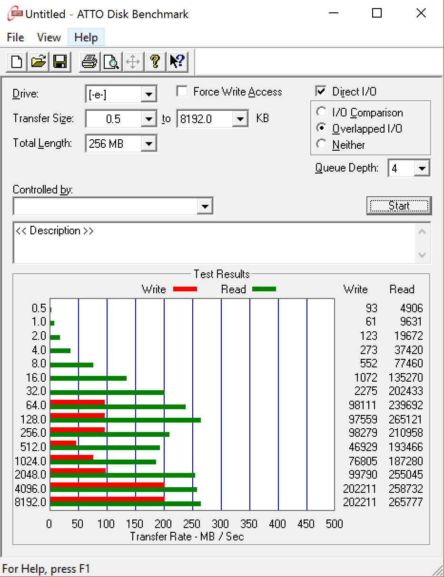
Task: Select the I/O Comparison radio button
Action: pos(322,113)
